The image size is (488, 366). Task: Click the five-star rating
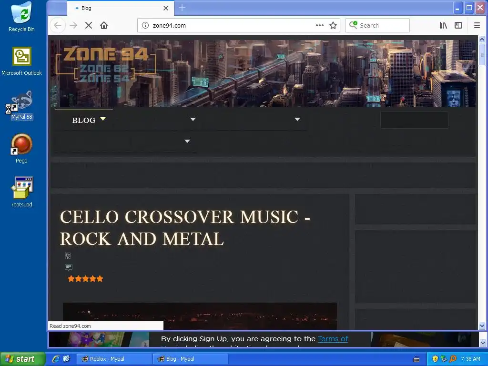click(x=85, y=278)
